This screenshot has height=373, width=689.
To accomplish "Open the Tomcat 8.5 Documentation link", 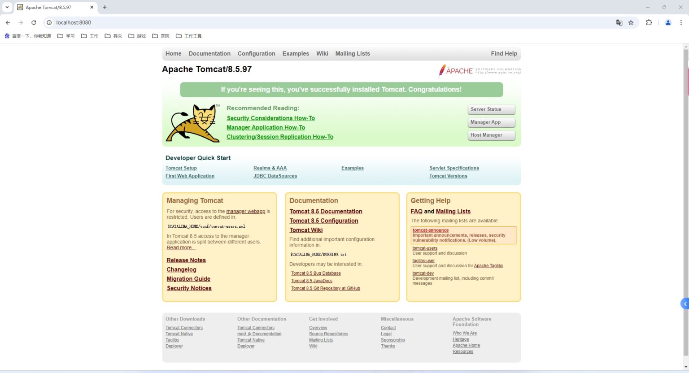I will (x=326, y=211).
